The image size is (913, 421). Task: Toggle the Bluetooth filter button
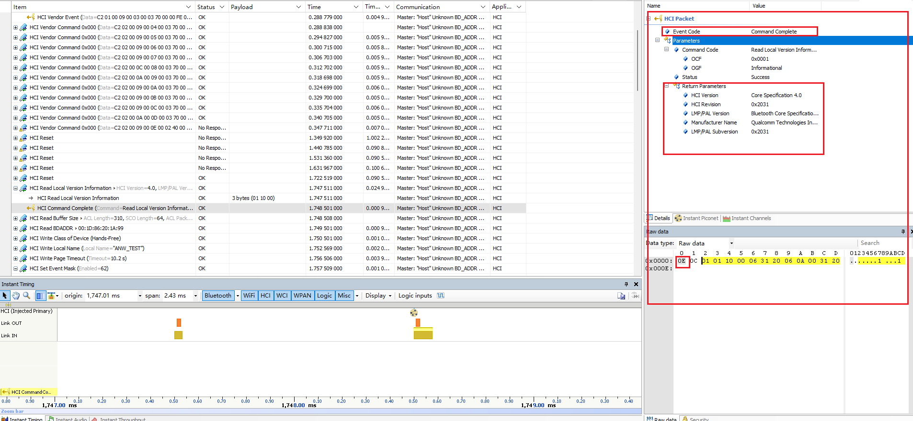pos(218,296)
